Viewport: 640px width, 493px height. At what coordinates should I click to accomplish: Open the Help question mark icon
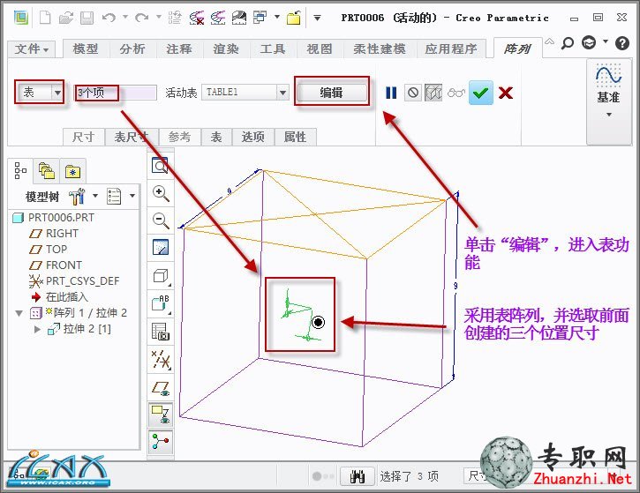tap(622, 43)
